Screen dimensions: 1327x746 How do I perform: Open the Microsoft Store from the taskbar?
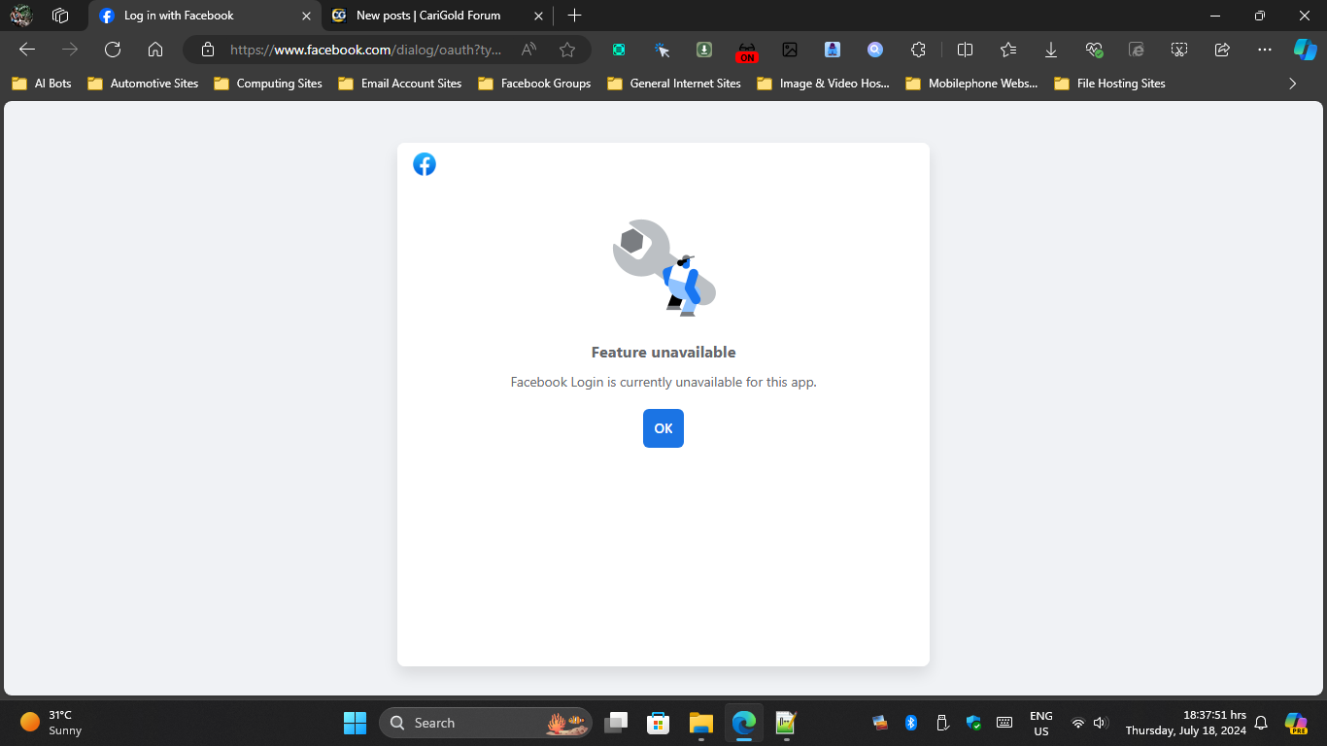[659, 723]
